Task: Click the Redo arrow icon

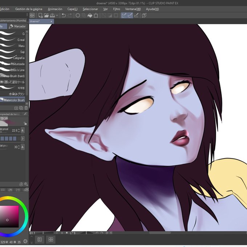Action: [70, 15]
